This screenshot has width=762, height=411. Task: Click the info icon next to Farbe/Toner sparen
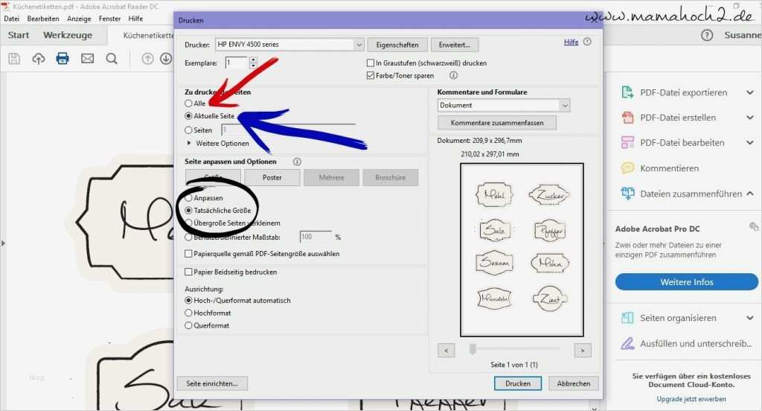453,75
